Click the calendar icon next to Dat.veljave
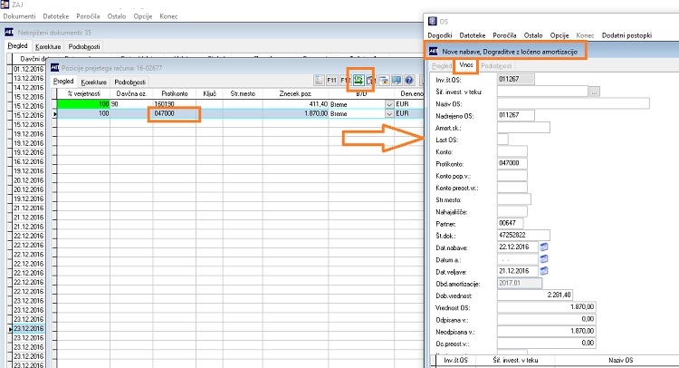The height and width of the screenshot is (368, 679). click(x=544, y=271)
